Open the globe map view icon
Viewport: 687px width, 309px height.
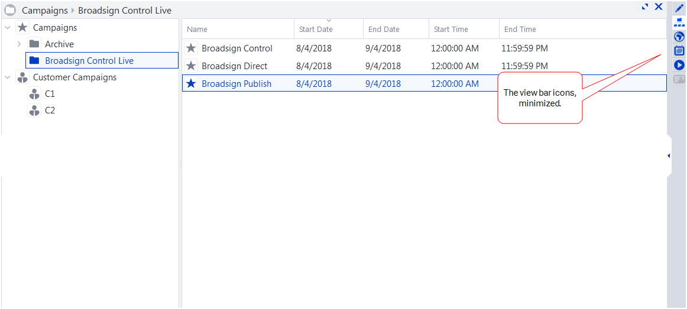(x=679, y=37)
